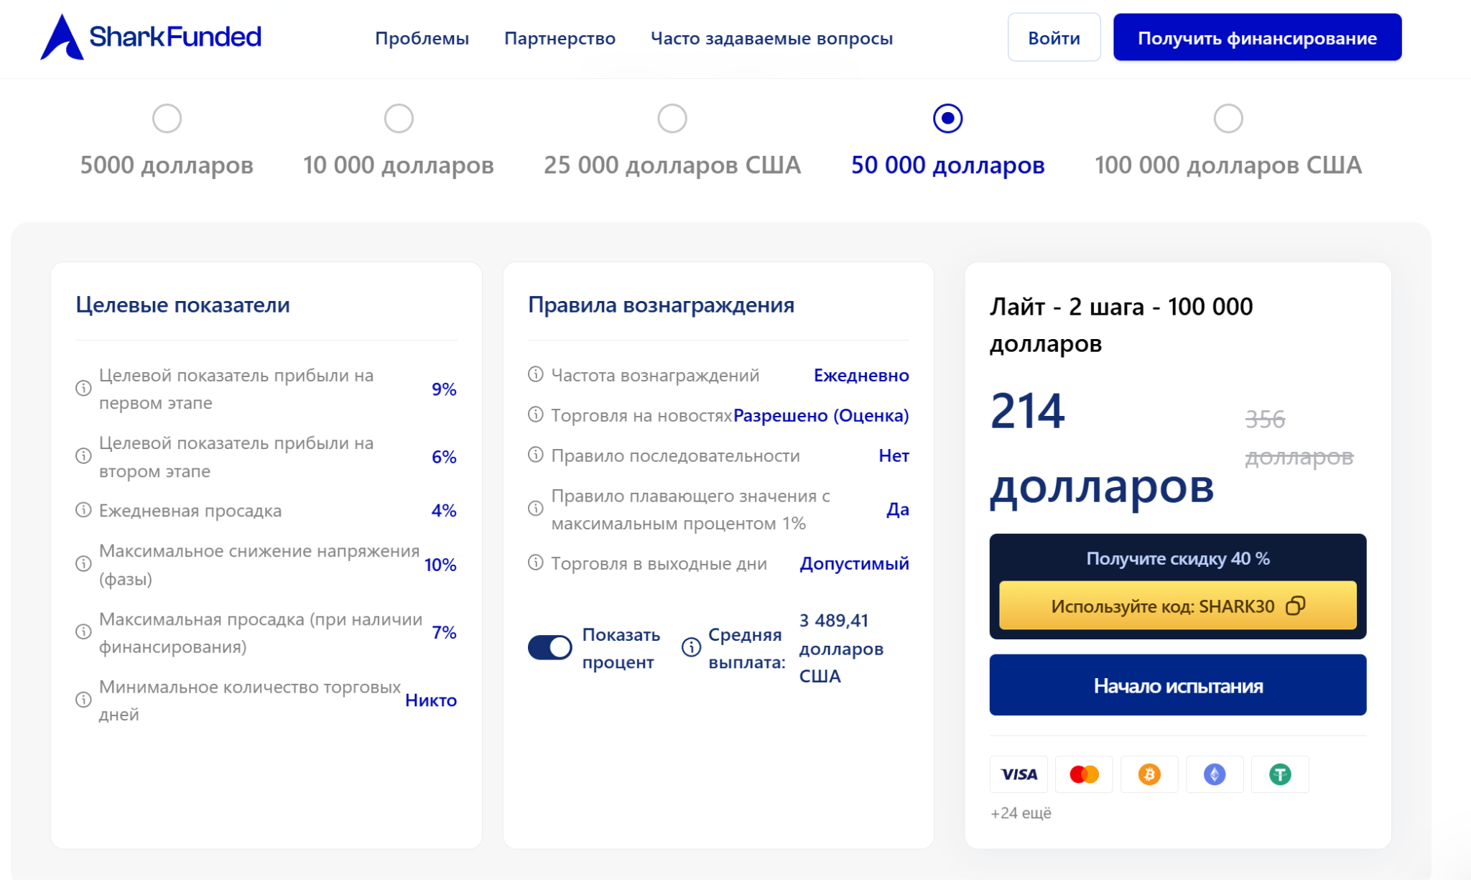Click the SharkFunded logo
Image resolution: width=1471 pixels, height=880 pixels.
[x=151, y=37]
